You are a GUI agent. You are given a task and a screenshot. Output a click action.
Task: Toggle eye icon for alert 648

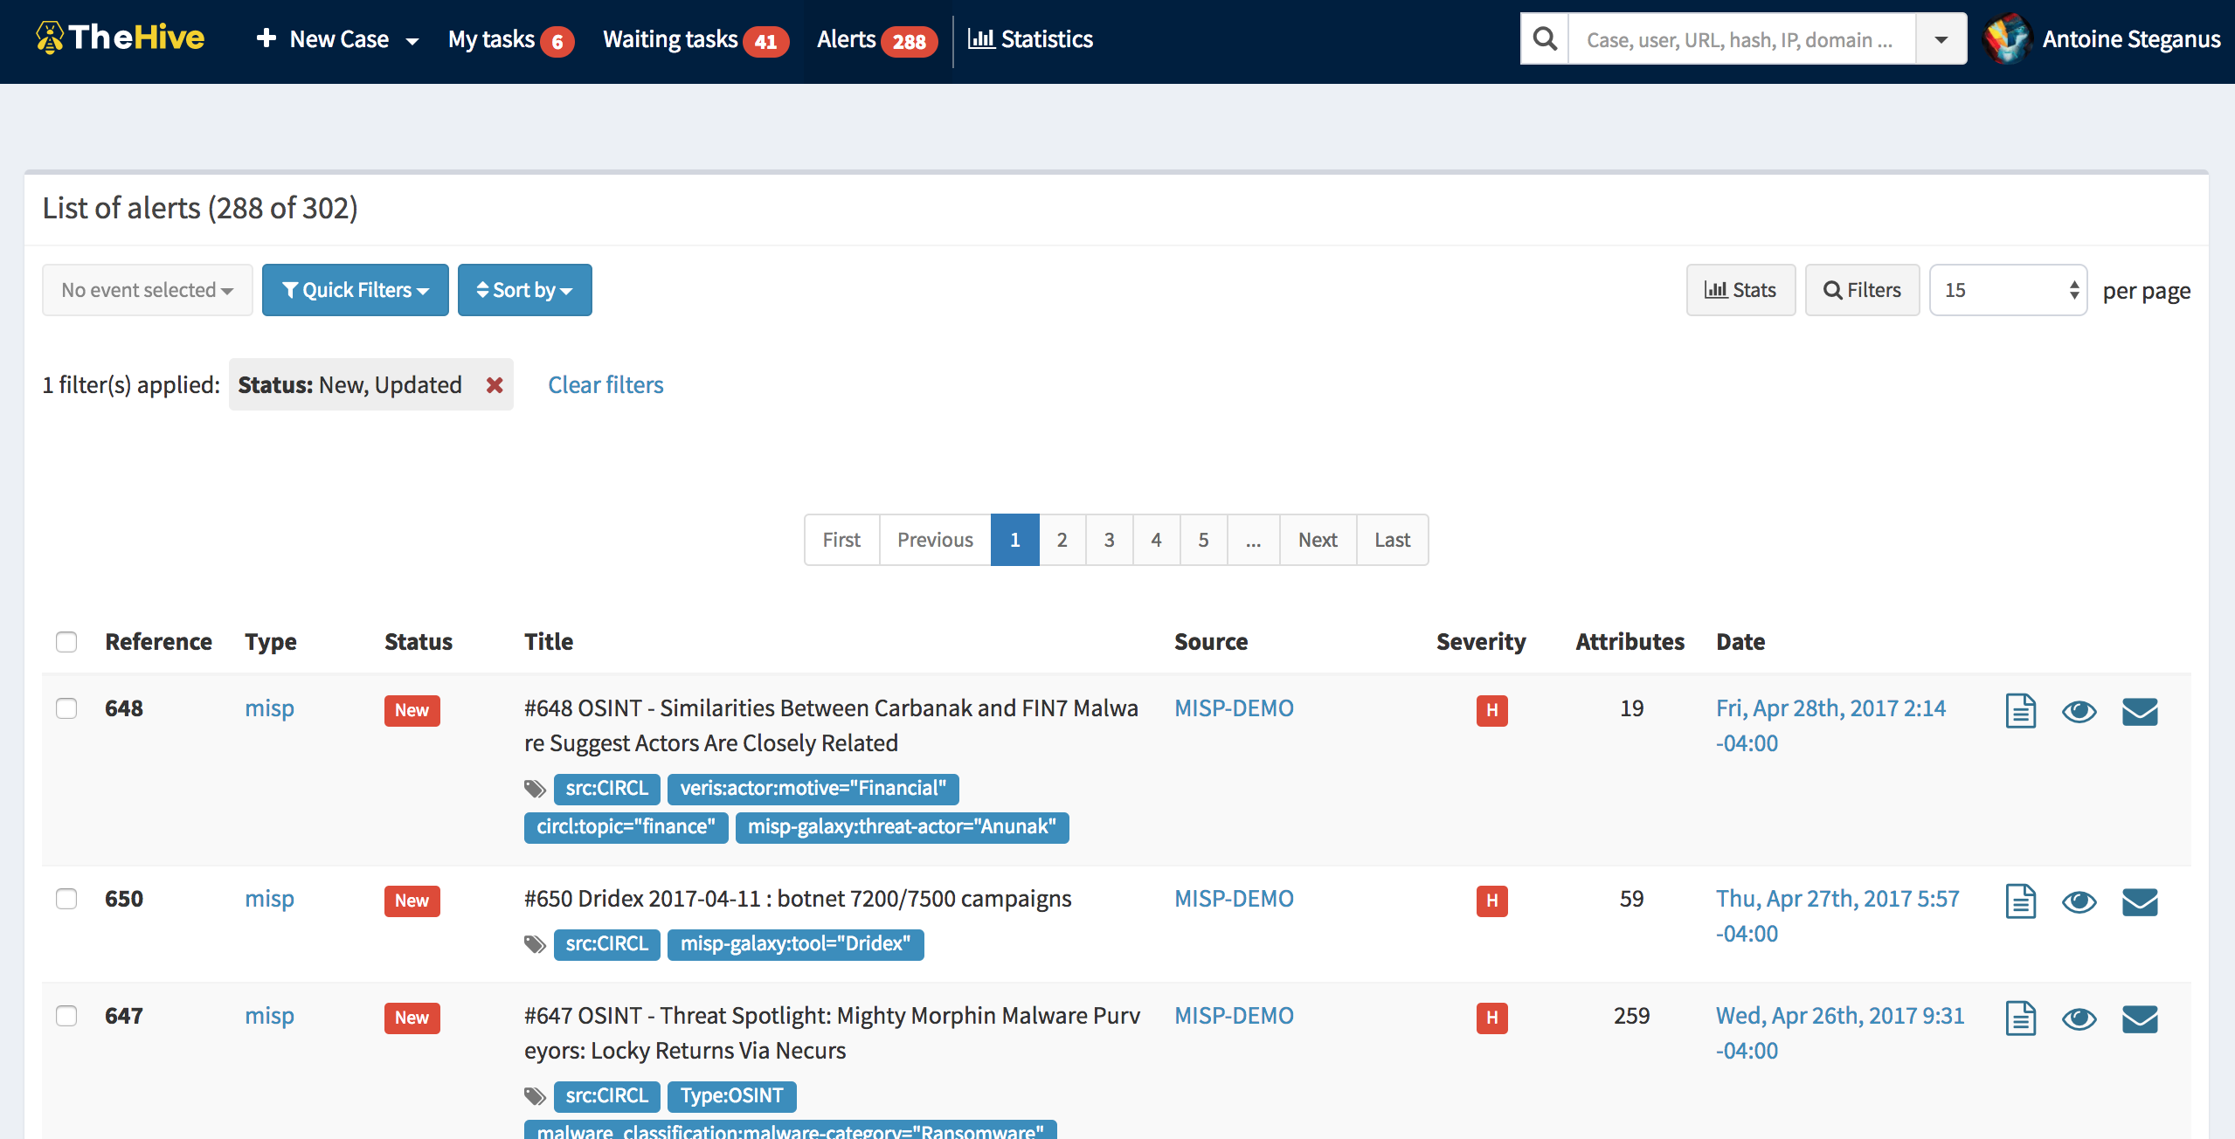coord(2079,711)
